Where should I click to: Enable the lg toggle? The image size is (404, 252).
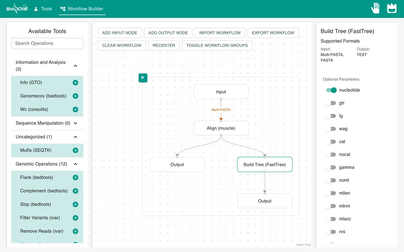(x=331, y=116)
